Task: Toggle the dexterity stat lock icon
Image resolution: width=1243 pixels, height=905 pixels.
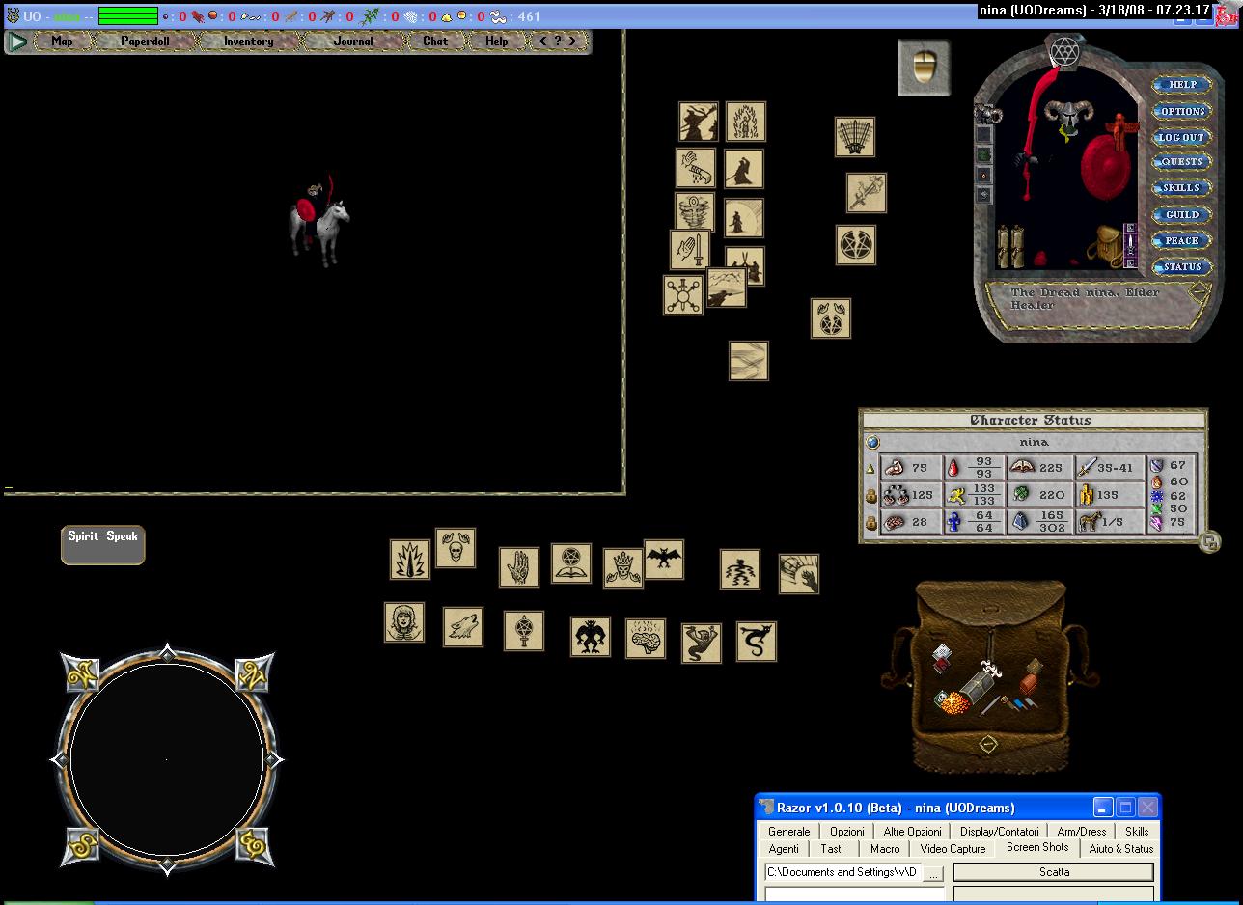Action: (x=870, y=496)
